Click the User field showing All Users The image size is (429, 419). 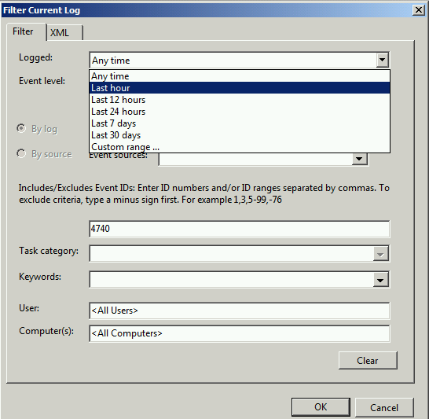click(240, 311)
